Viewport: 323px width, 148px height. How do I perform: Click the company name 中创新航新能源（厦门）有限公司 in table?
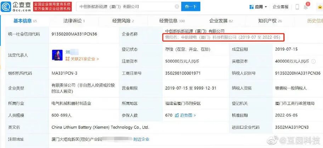point(195,31)
